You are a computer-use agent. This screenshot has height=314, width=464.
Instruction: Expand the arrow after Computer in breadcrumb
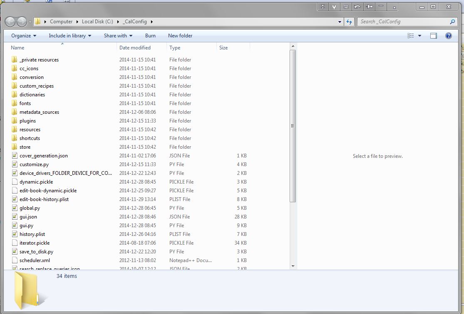tap(77, 22)
